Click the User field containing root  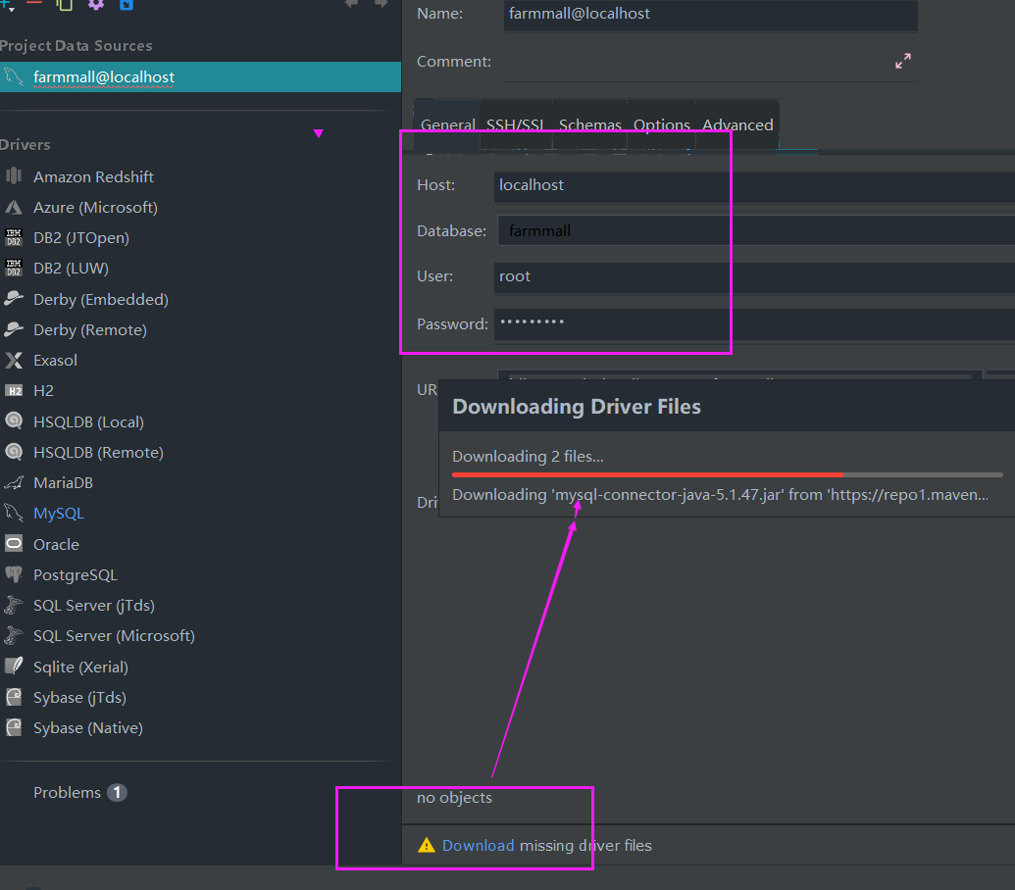(754, 276)
